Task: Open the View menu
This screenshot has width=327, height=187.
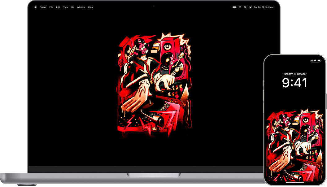Action: click(x=66, y=7)
